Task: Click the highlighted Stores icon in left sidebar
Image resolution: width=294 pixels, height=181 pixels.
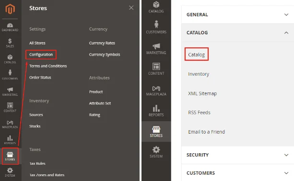Action: (x=10, y=156)
